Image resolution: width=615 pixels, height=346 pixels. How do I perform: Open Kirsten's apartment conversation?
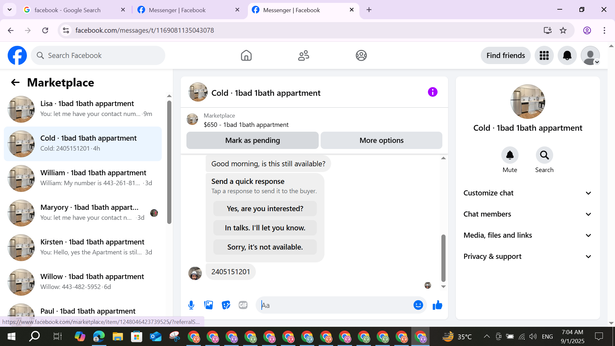83,248
